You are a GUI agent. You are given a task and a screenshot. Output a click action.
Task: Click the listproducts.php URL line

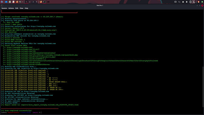click(29, 57)
